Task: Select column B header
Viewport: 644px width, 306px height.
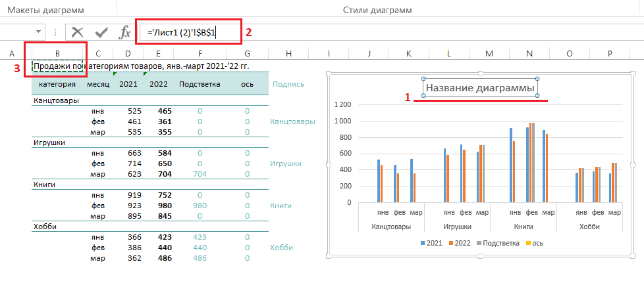Action: tap(57, 53)
